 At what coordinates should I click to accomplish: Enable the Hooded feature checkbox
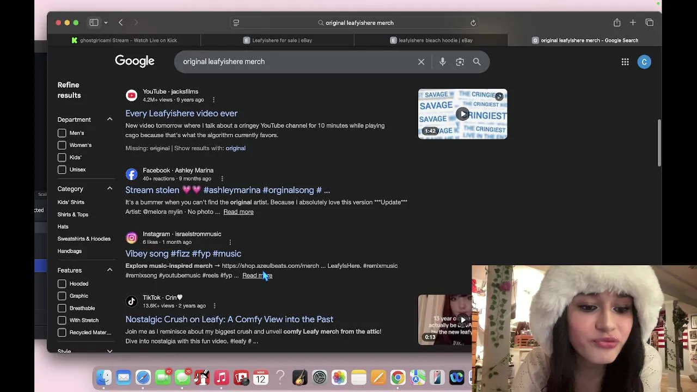(62, 284)
